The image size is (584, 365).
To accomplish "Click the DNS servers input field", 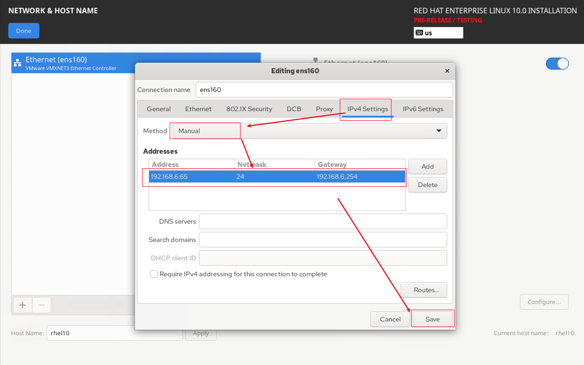I will tap(323, 221).
